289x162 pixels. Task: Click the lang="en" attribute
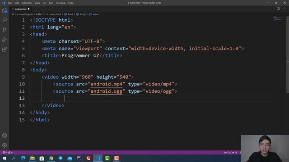tap(60, 27)
